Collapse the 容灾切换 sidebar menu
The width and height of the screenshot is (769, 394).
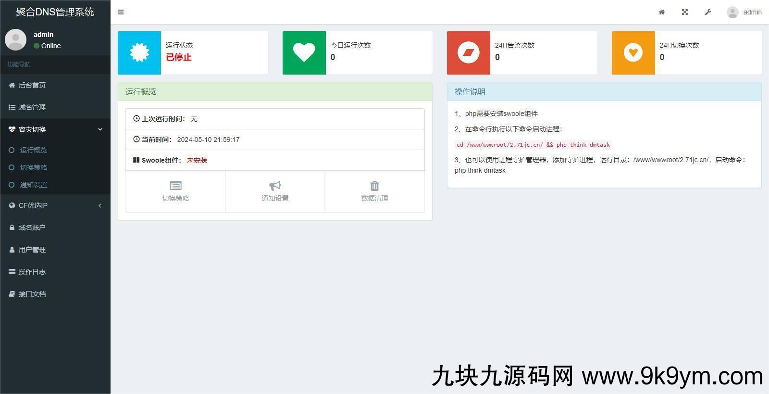55,129
